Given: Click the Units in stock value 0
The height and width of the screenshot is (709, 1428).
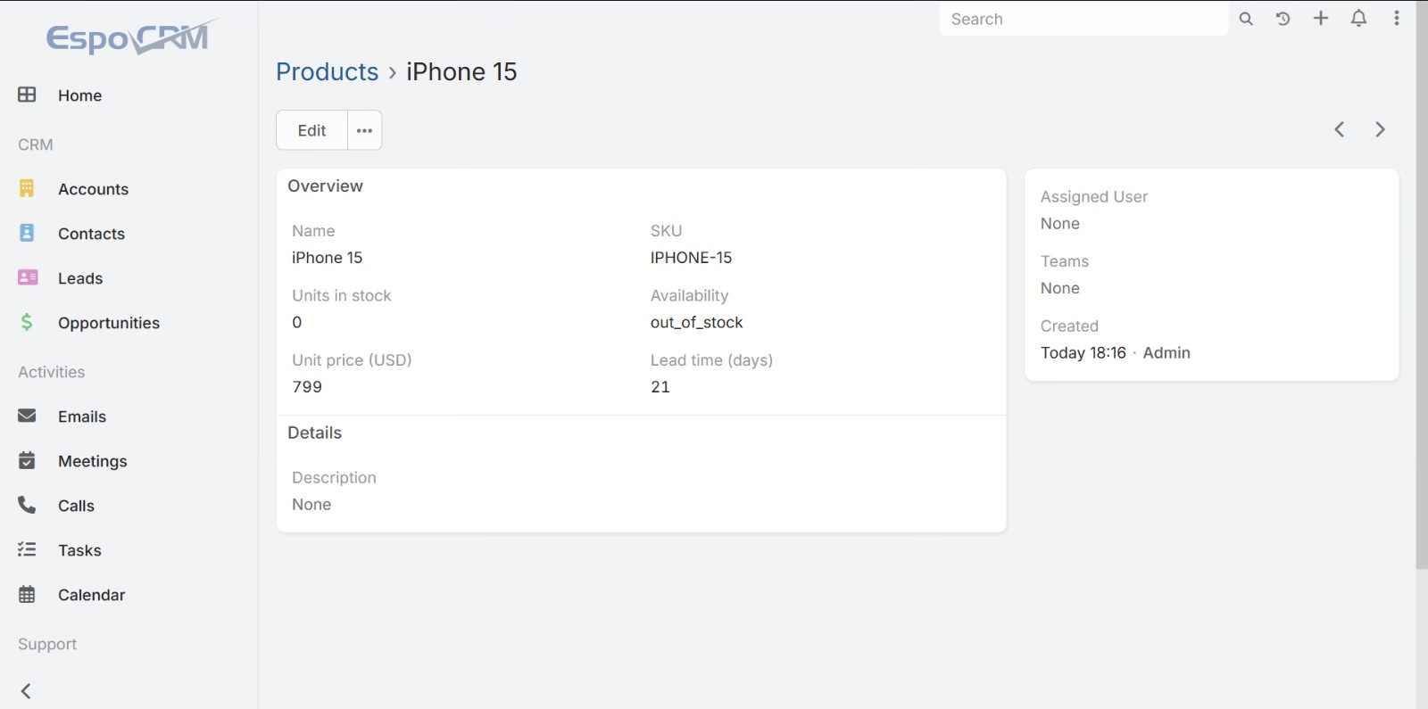Looking at the screenshot, I should (297, 322).
